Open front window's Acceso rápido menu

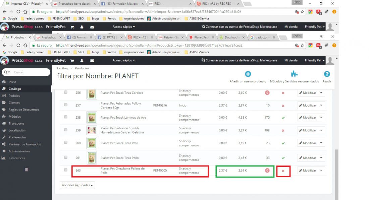pos(123,60)
